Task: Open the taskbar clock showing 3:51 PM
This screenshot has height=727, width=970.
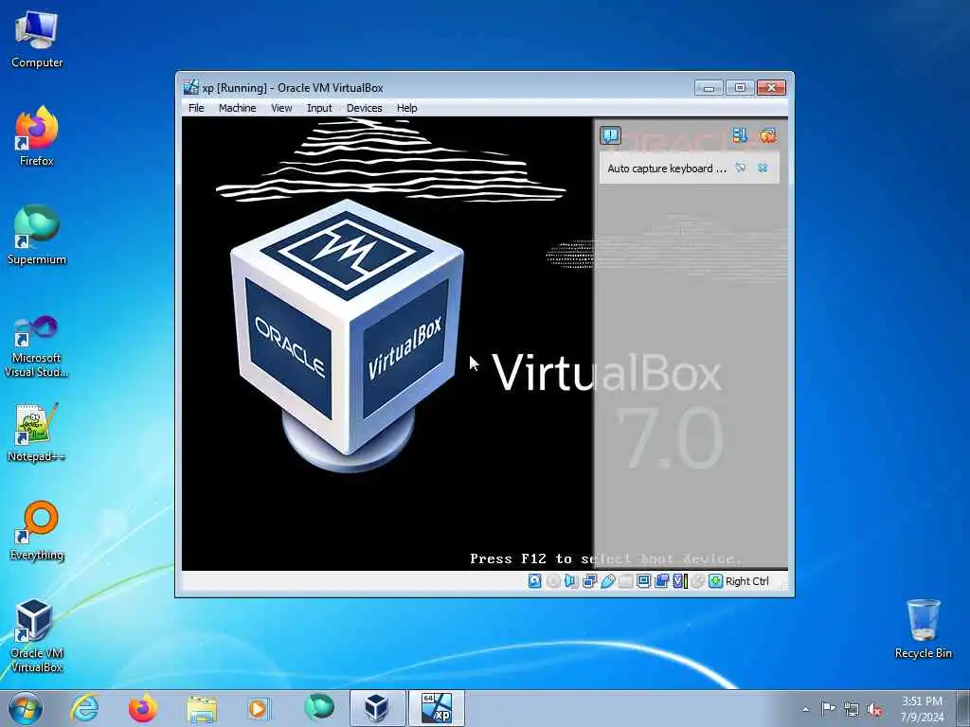Action: tap(922, 709)
